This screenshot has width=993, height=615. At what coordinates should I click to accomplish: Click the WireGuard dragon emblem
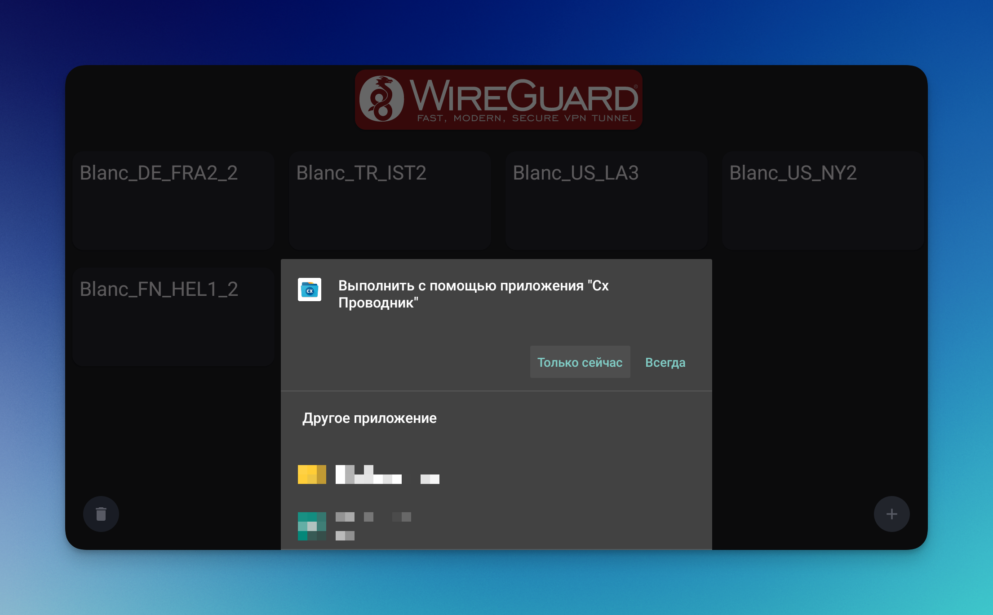[x=381, y=99]
